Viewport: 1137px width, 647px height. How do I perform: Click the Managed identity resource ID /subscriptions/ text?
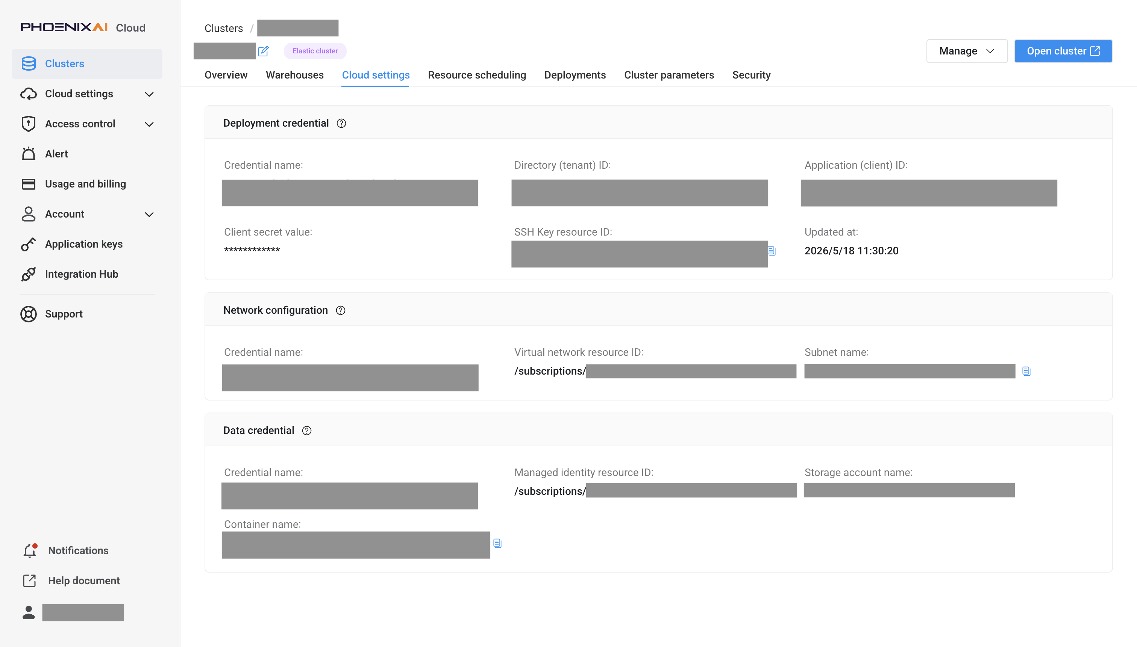pos(550,491)
